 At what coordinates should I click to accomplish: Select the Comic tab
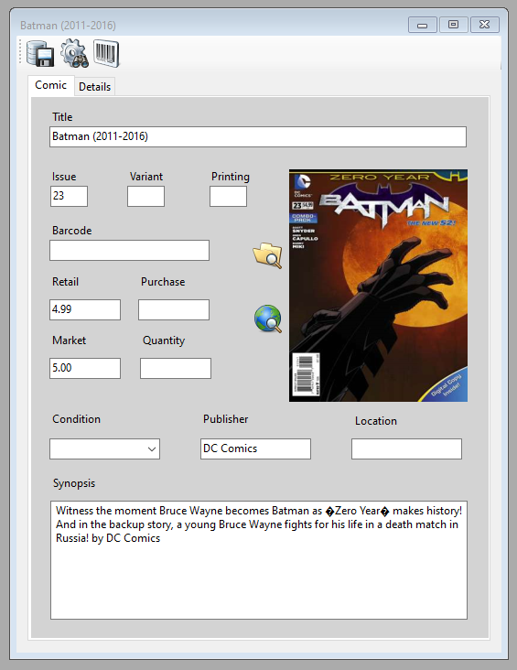[x=51, y=85]
